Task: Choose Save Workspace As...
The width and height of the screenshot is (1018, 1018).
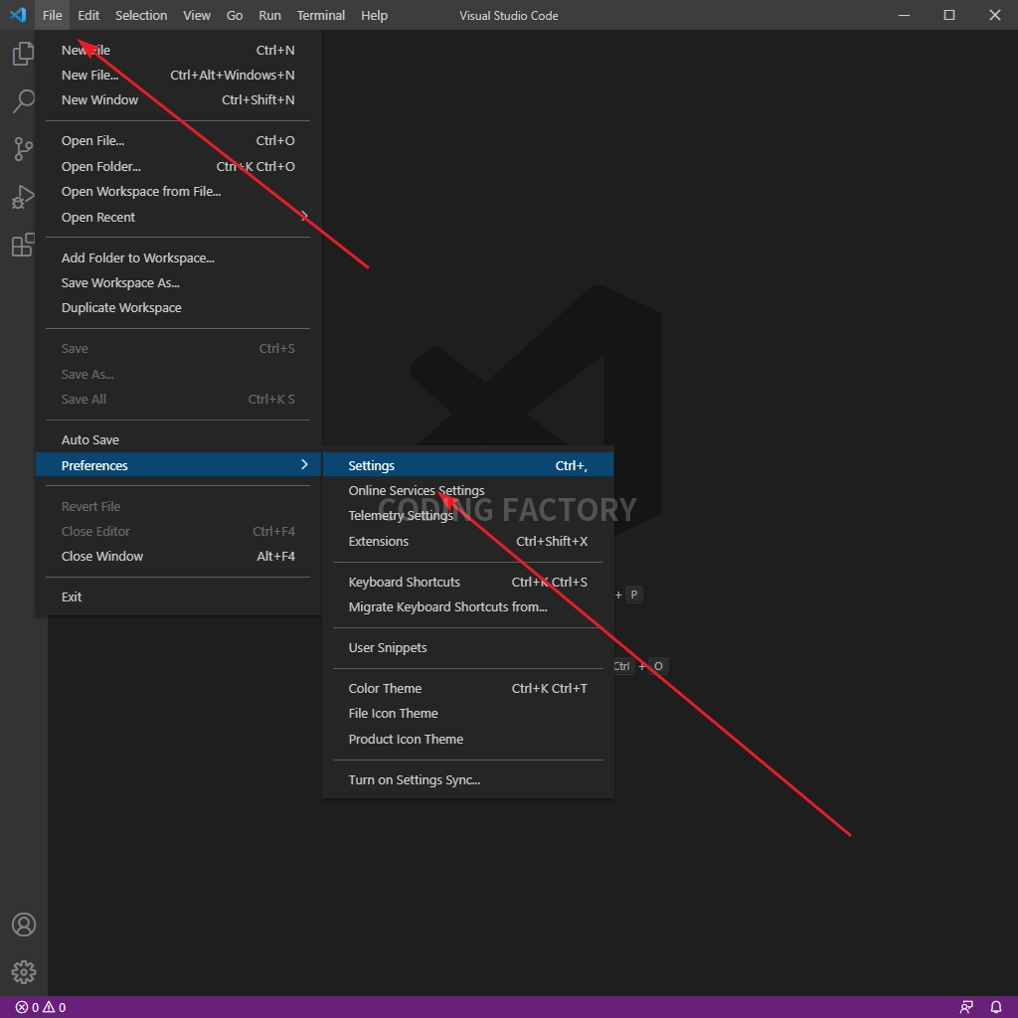Action: click(x=178, y=283)
